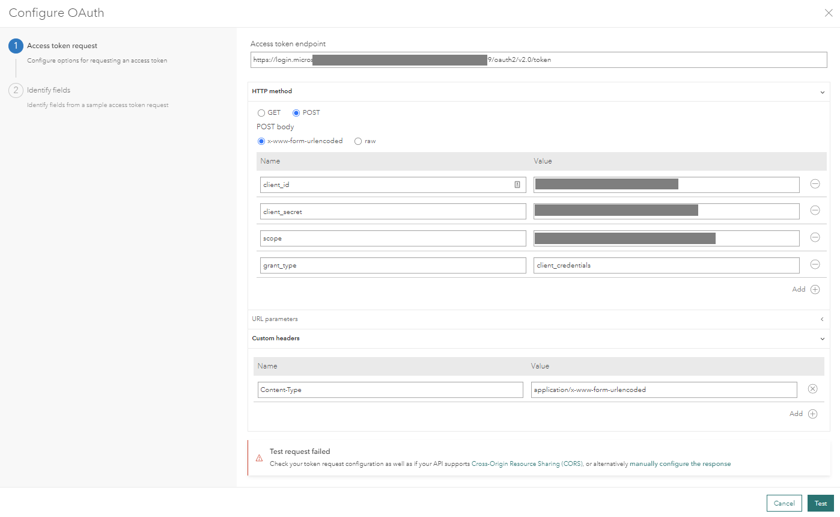The height and width of the screenshot is (517, 840).
Task: Click the client_id name field
Action: 393,185
